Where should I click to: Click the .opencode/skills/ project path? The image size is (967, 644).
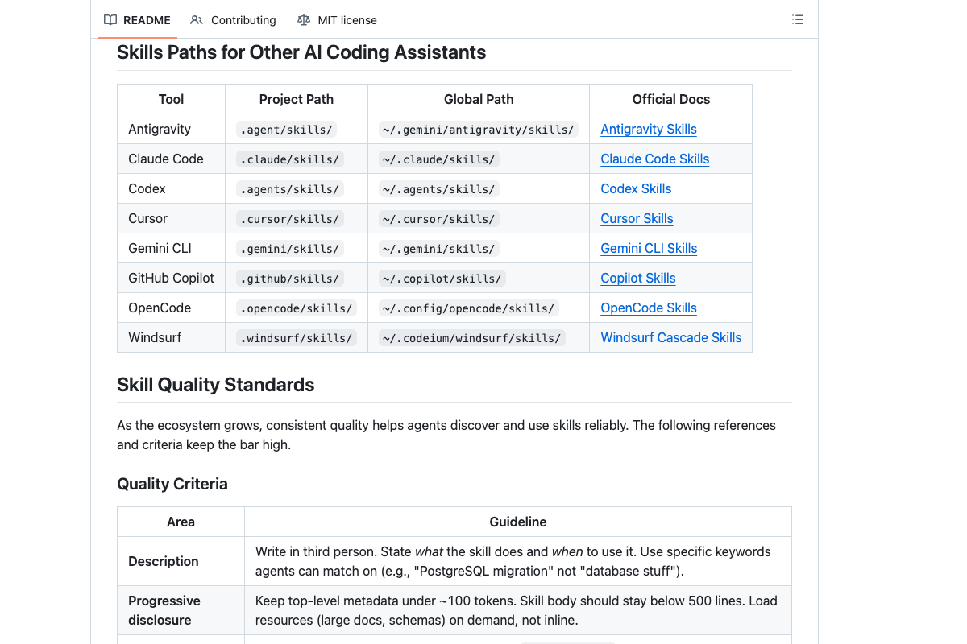(x=297, y=308)
